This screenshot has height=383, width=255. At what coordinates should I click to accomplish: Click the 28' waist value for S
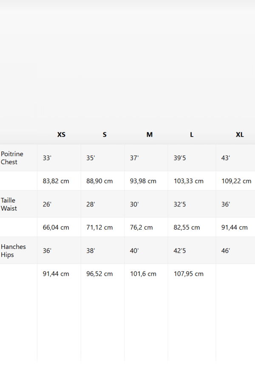pos(91,204)
